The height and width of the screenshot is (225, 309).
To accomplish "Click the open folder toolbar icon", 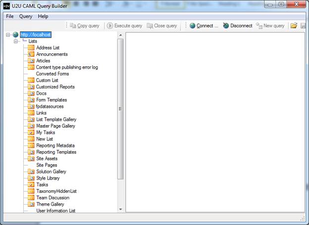I will click(x=294, y=26).
